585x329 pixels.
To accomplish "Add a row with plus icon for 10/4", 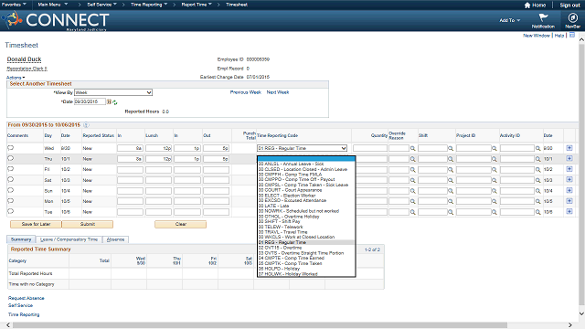I will [569, 190].
